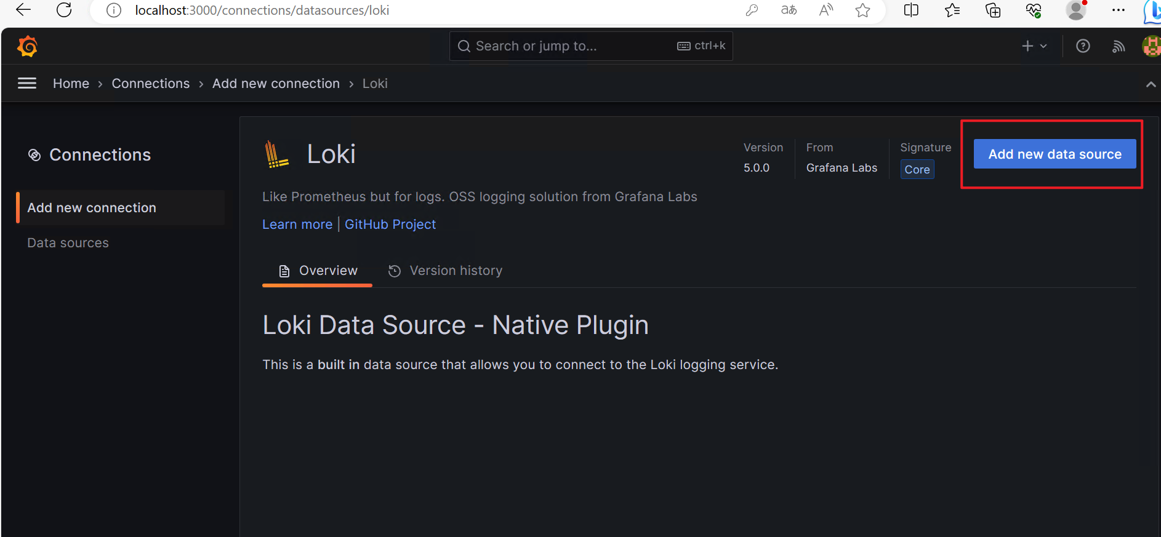Go to Connections breadcrumb
The width and height of the screenshot is (1161, 537).
click(151, 84)
